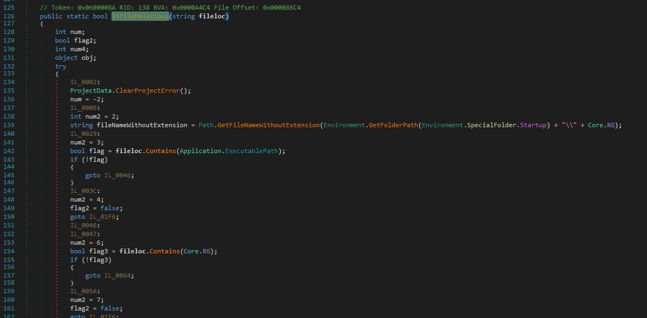Place cursor on the try keyword

pyautogui.click(x=60, y=66)
